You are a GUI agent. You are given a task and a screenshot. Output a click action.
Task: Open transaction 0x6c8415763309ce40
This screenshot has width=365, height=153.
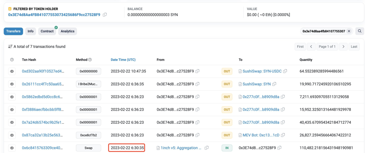coord(43,148)
